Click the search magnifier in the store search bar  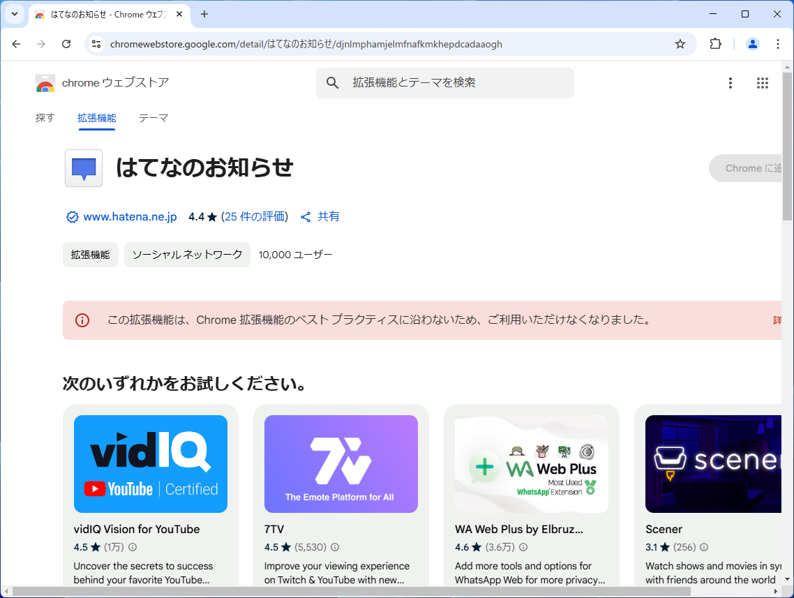(332, 82)
